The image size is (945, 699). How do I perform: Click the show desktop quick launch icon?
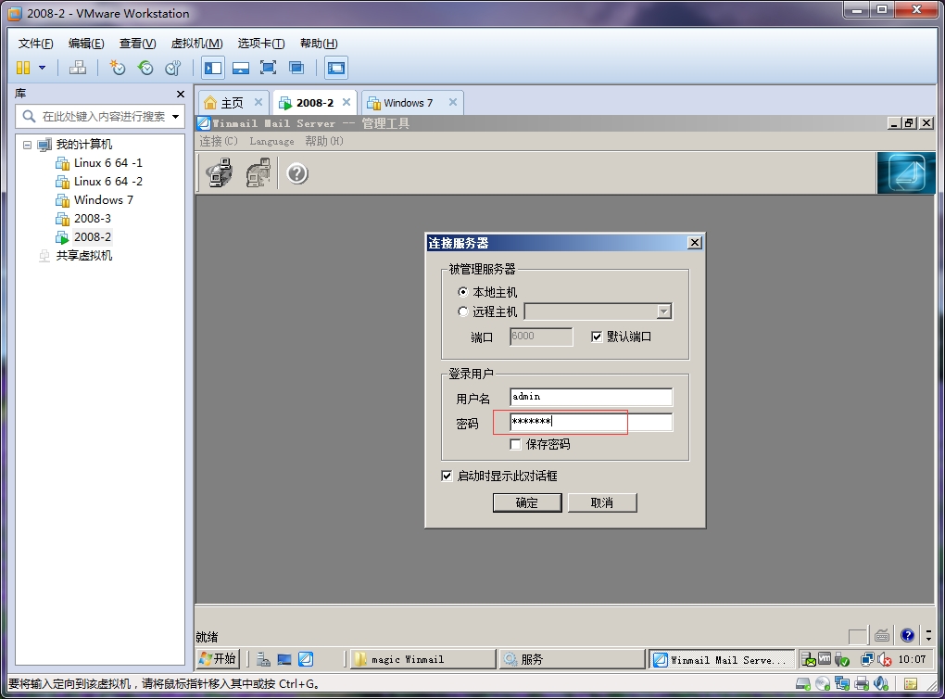click(x=284, y=659)
